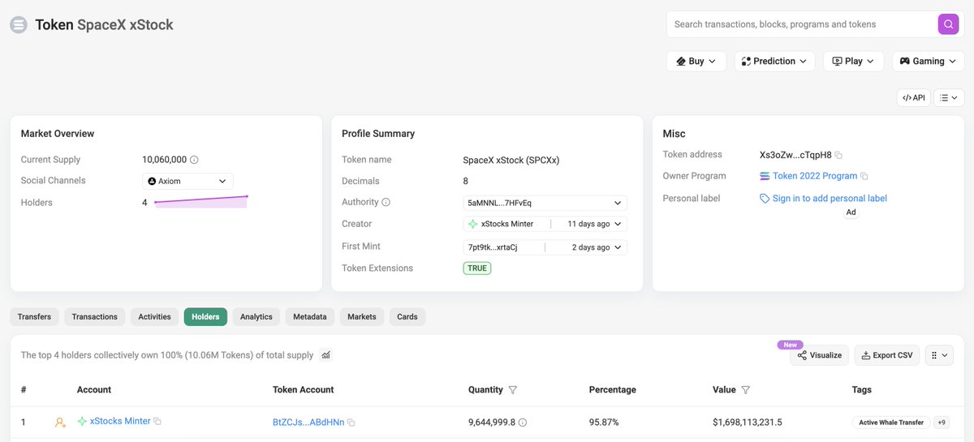Copy the Token 2022 Program address
This screenshot has height=442, width=974.
(x=864, y=176)
